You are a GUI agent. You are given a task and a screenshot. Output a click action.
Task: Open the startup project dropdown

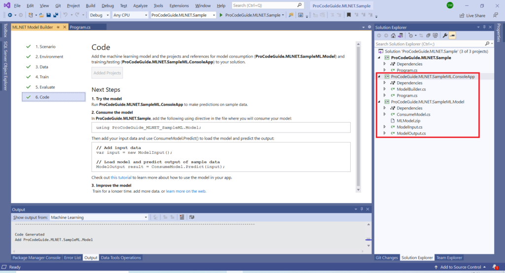(183, 15)
